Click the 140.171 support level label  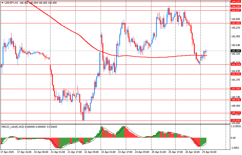click(235, 113)
